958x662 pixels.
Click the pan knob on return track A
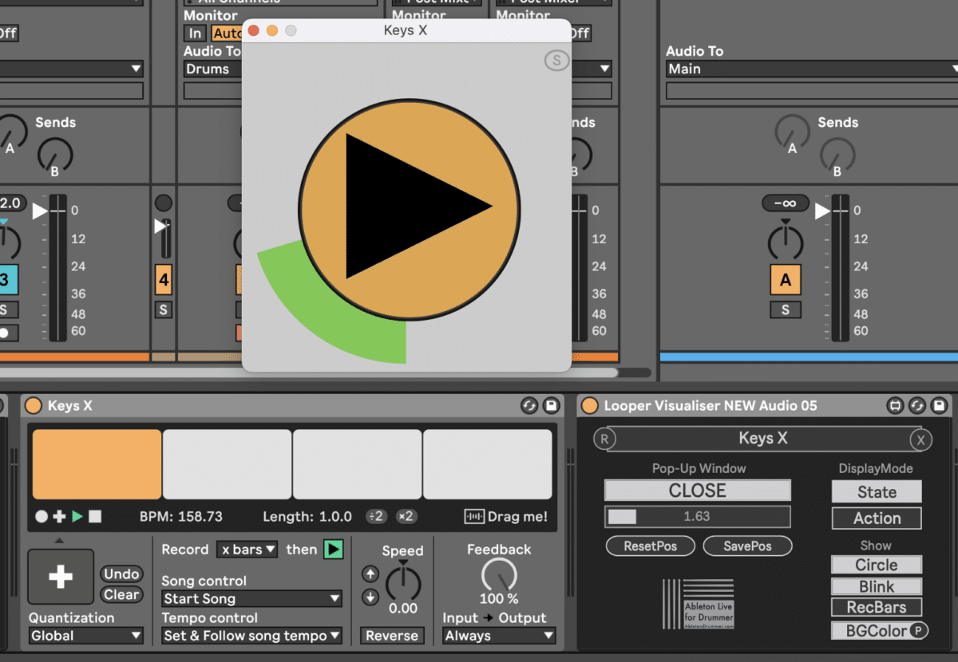[786, 241]
